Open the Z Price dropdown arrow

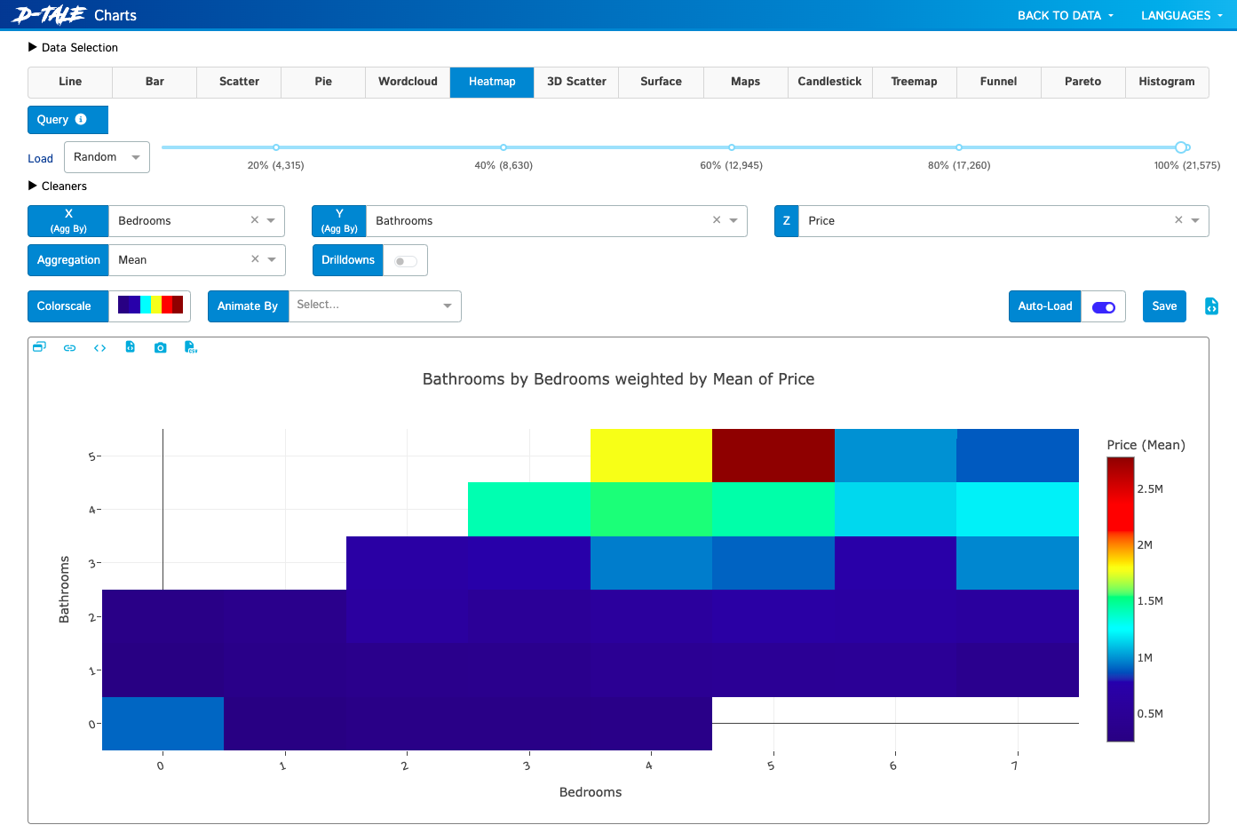(x=1195, y=220)
